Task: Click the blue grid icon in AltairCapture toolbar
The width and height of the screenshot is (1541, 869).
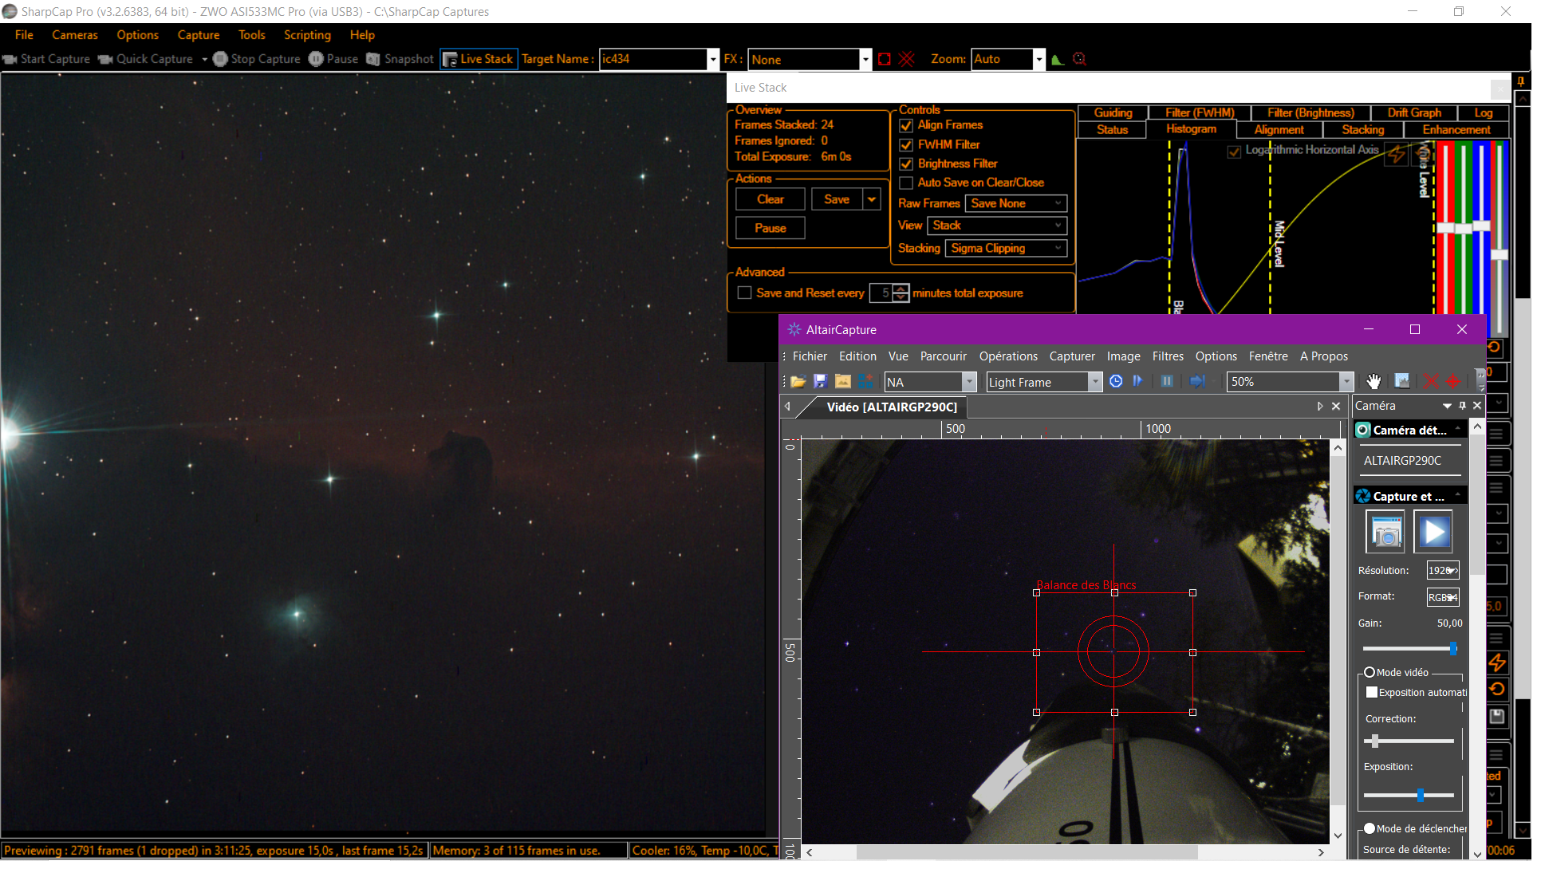Action: click(x=865, y=382)
